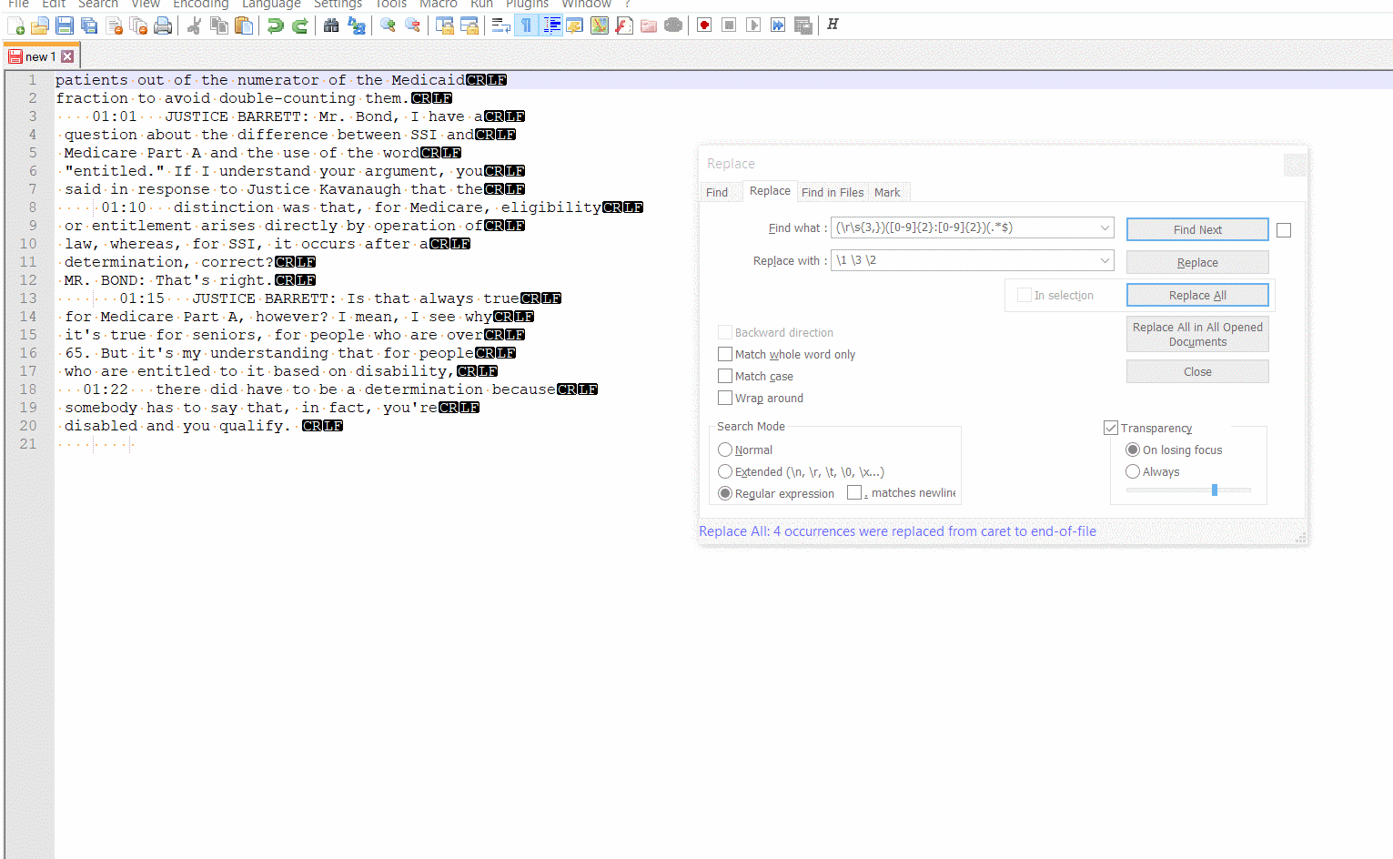Close the new 1 document tab

68,56
